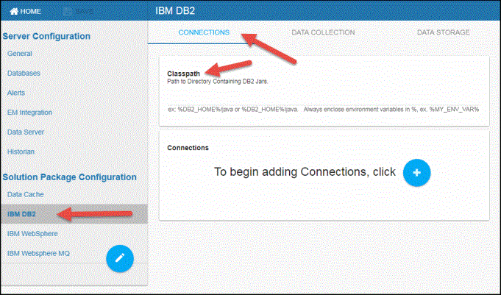Viewport: 501px width, 295px height.
Task: Select Historian in the sidebar
Action: (21, 152)
